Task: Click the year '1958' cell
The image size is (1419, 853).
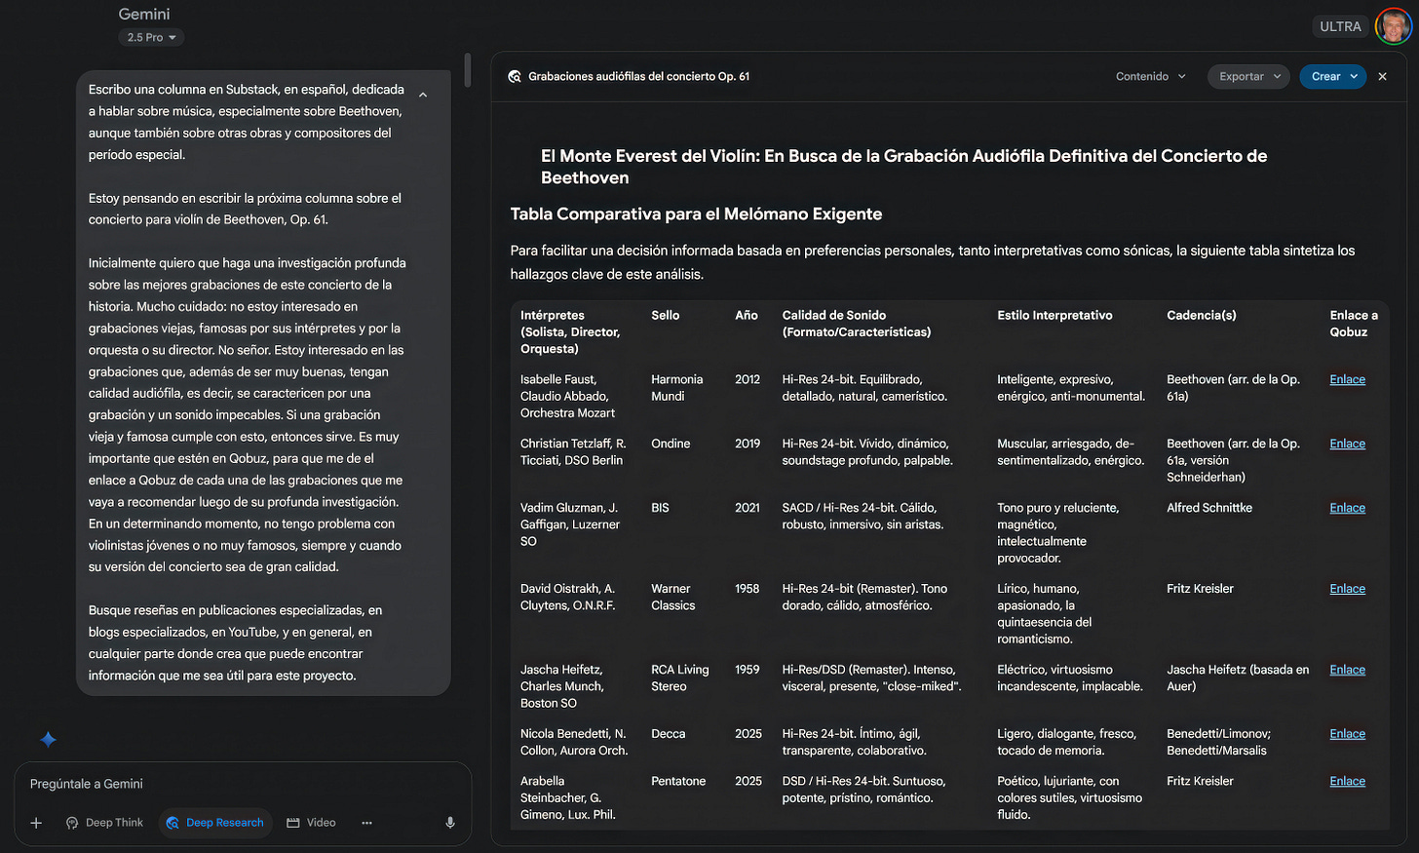Action: (x=747, y=589)
